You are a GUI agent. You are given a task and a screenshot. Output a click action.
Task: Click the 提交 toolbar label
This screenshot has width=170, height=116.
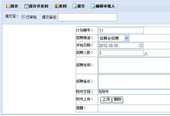click(x=81, y=6)
